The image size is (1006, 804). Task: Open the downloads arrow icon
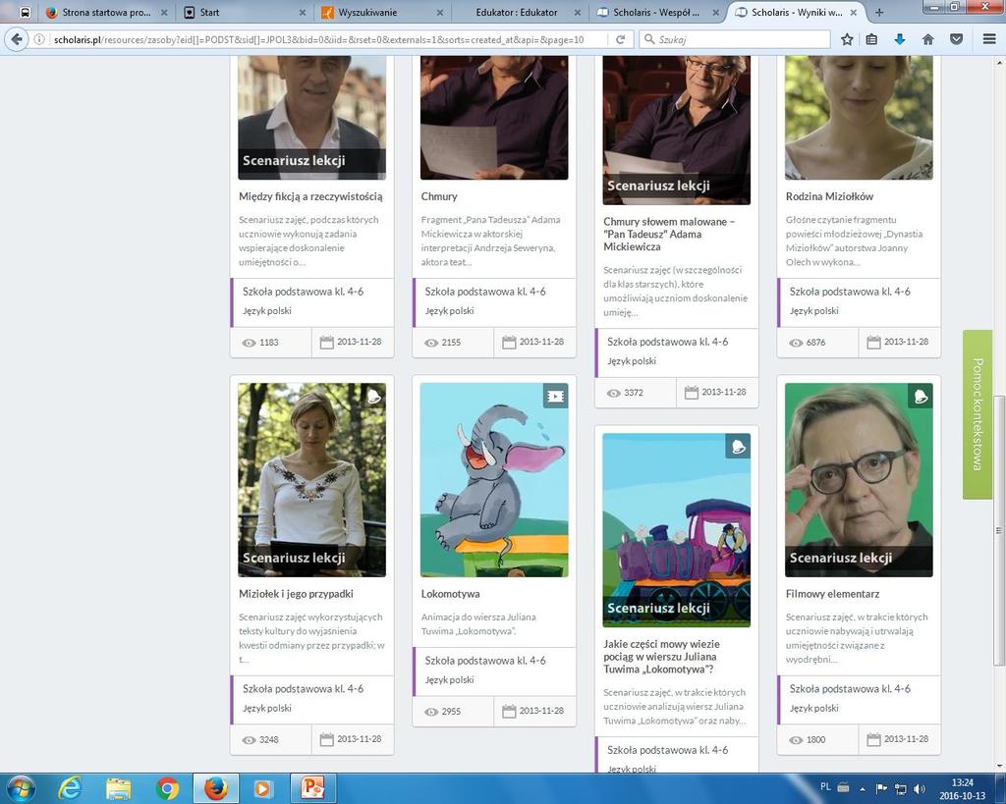tap(900, 39)
